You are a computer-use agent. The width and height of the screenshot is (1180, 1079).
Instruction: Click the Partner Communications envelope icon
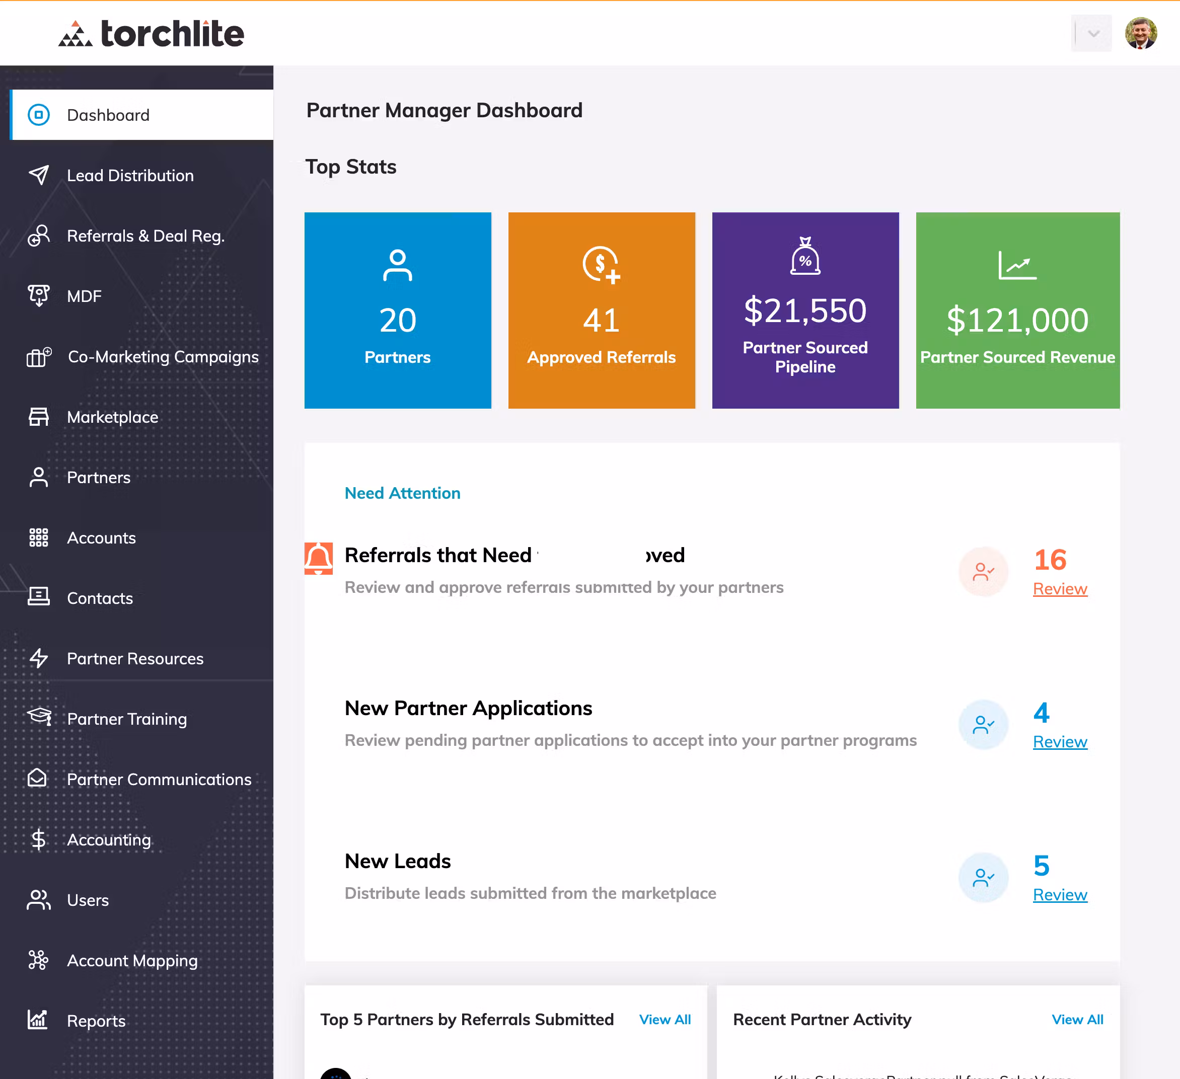pyautogui.click(x=37, y=778)
